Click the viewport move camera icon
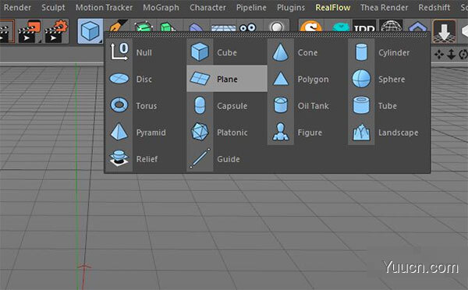The image size is (468, 290). 438,55
